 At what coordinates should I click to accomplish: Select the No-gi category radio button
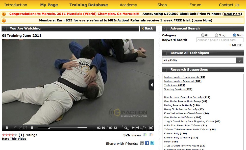click(216, 35)
